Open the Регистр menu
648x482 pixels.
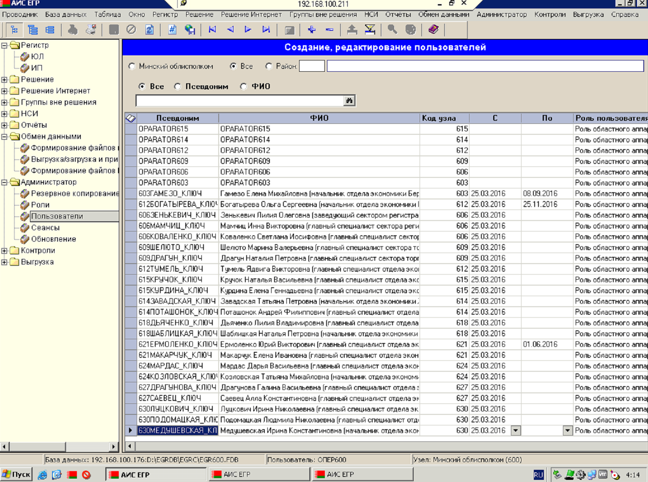[x=165, y=14]
